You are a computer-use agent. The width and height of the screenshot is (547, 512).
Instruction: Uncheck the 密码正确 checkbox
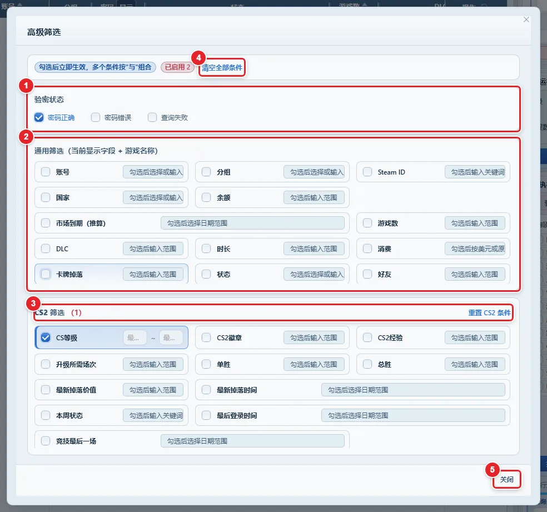pos(39,117)
